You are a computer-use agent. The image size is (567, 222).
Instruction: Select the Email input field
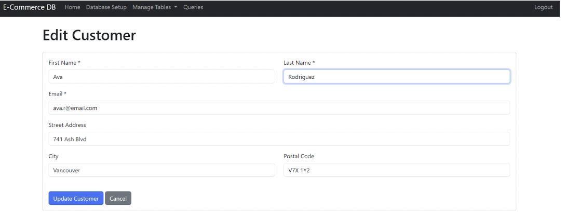tap(279, 108)
